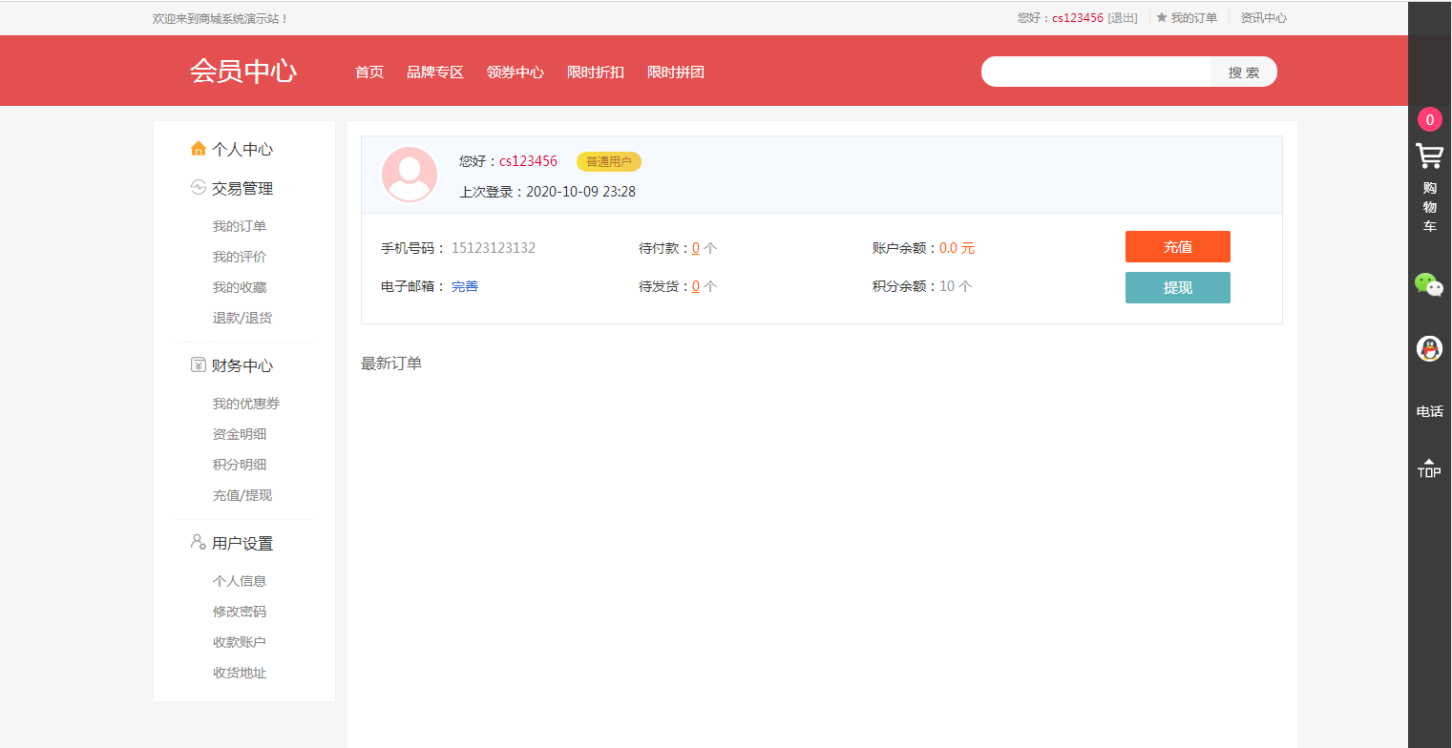Screen dimensions: 1452x748
Task: Open 我的优惠券 in the sidebar
Action: 246,403
